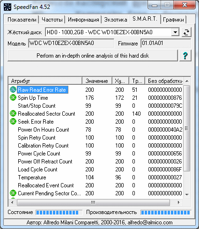This screenshot has height=229, width=199.
Task: Select the Power Cycle Count row
Action: pos(96,154)
